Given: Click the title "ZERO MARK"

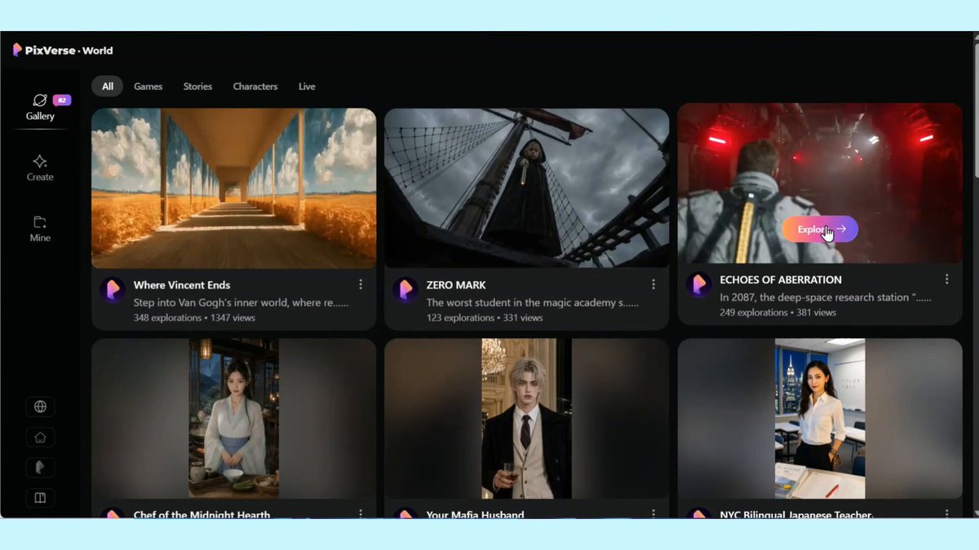Looking at the screenshot, I should coord(456,285).
